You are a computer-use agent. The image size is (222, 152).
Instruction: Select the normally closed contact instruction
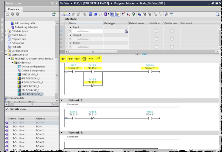(x=70, y=59)
